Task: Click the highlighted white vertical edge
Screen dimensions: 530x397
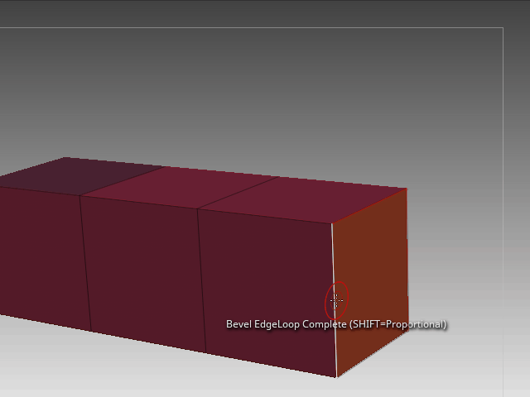Action: tap(334, 265)
